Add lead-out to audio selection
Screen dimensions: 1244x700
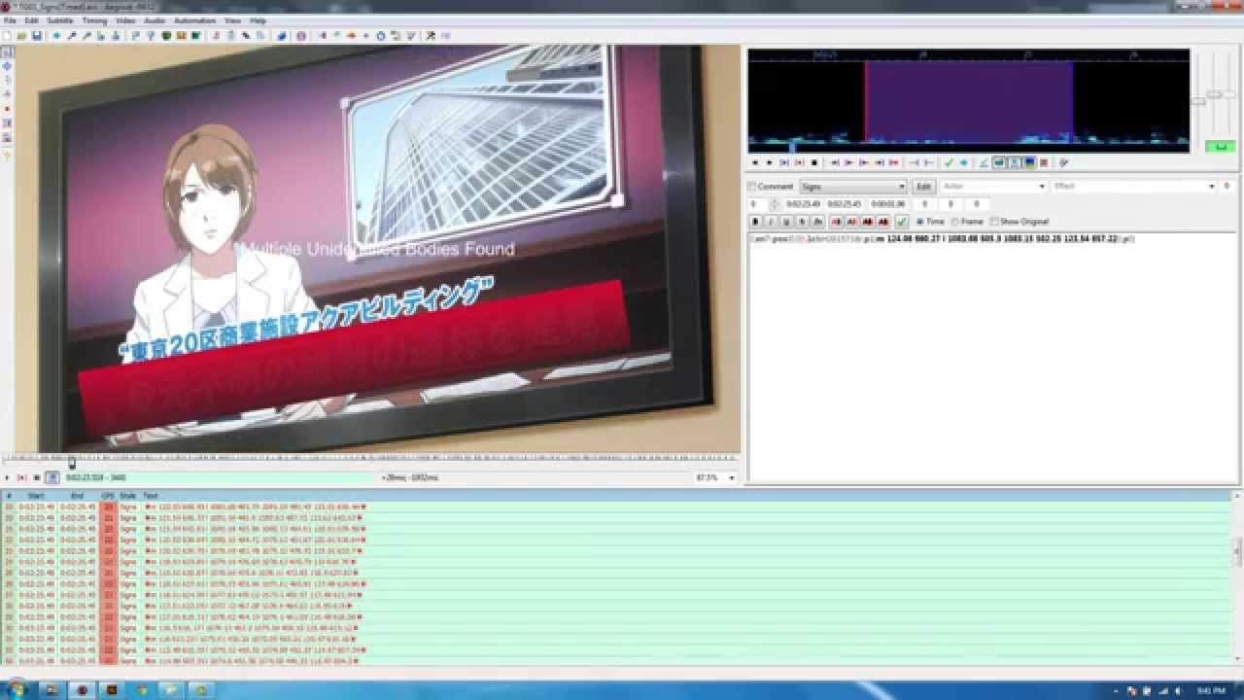click(929, 162)
